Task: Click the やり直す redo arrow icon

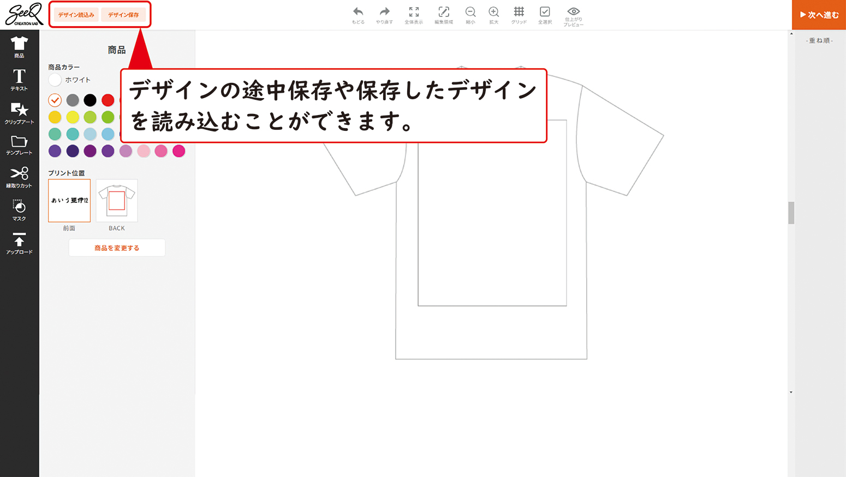Action: click(x=384, y=15)
